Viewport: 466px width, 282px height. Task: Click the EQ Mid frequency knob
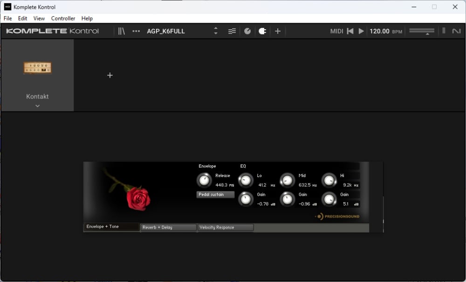click(x=288, y=180)
